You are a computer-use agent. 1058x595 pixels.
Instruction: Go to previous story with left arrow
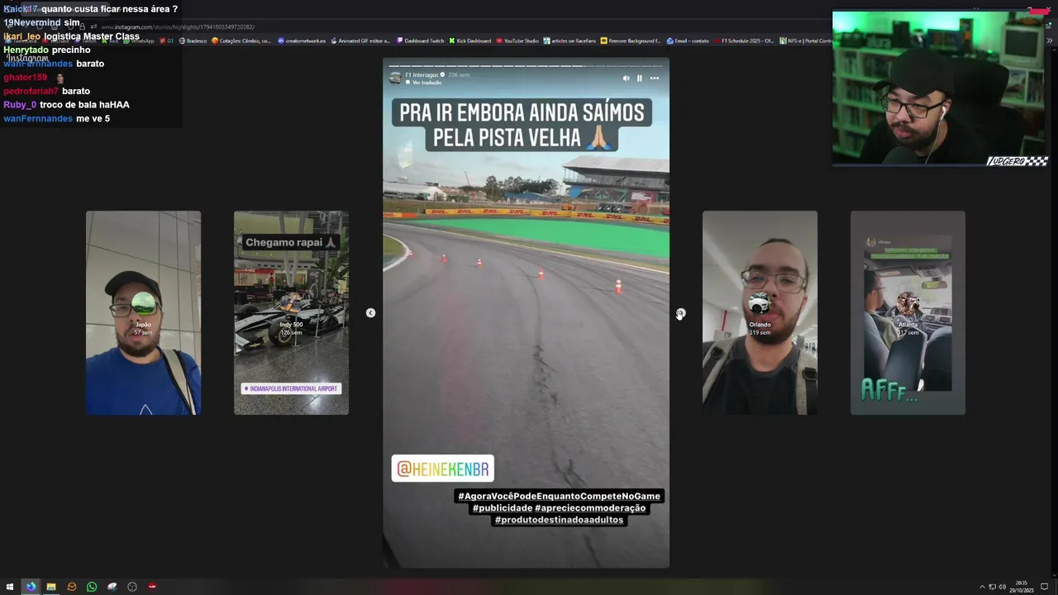(x=370, y=312)
